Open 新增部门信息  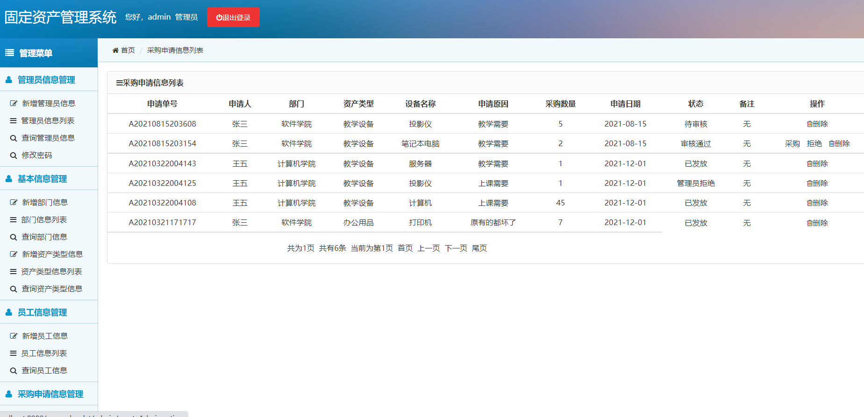pos(45,202)
